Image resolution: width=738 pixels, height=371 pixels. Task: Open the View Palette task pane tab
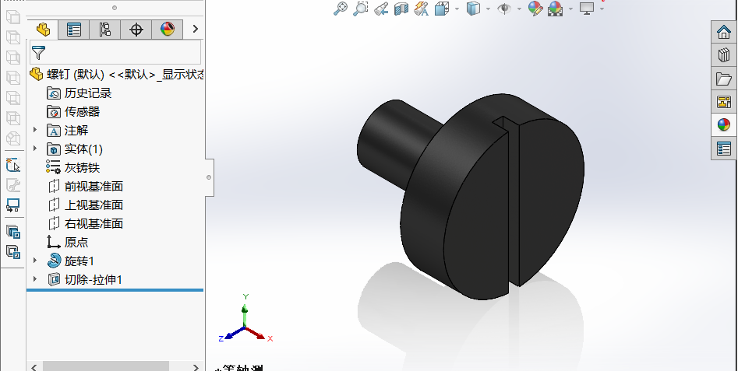coord(724,101)
